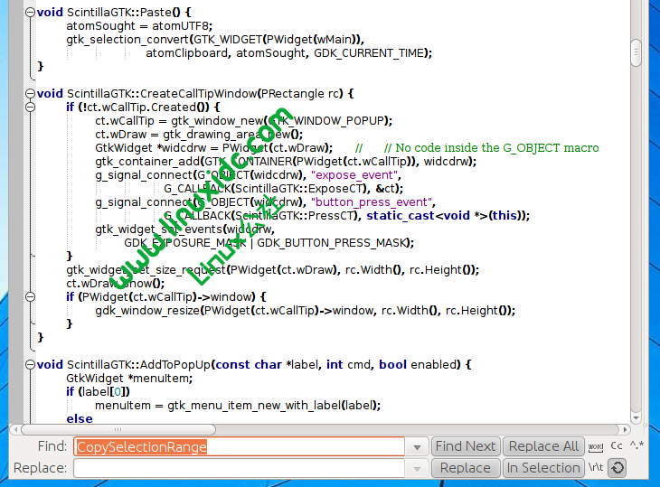
Task: Toggle wrap around search icon
Action: coord(617,468)
